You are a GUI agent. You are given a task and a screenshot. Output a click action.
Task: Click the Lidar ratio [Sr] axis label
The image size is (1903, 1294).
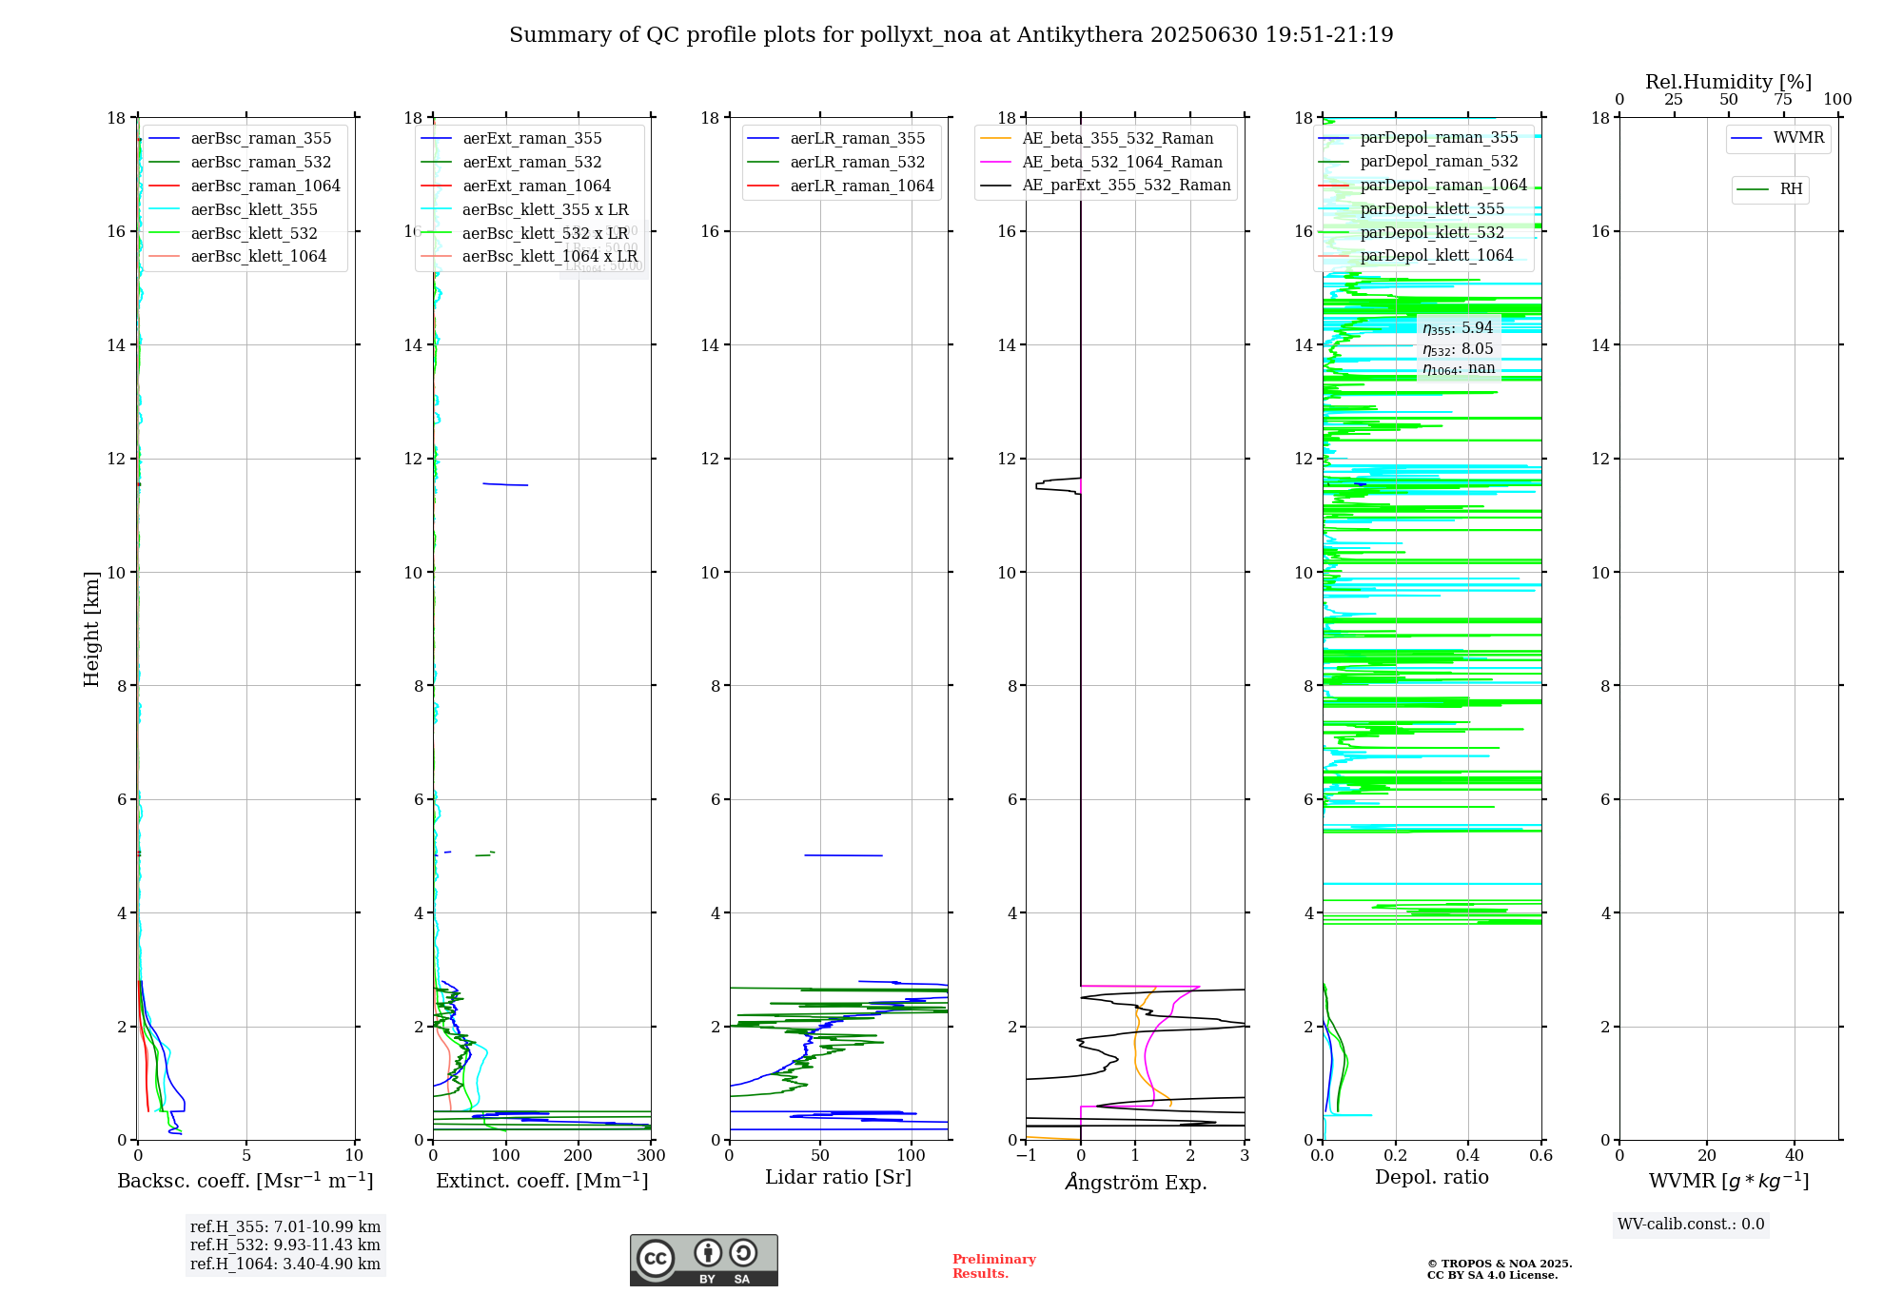point(838,1178)
